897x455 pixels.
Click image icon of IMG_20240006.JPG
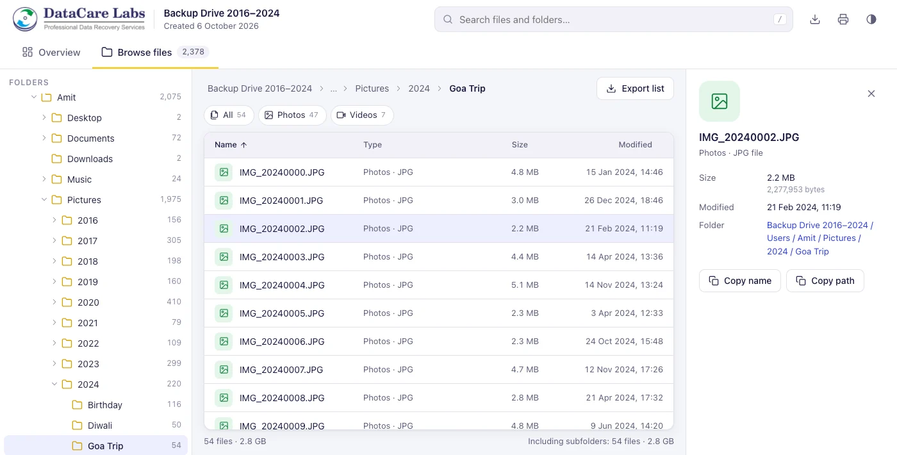224,342
